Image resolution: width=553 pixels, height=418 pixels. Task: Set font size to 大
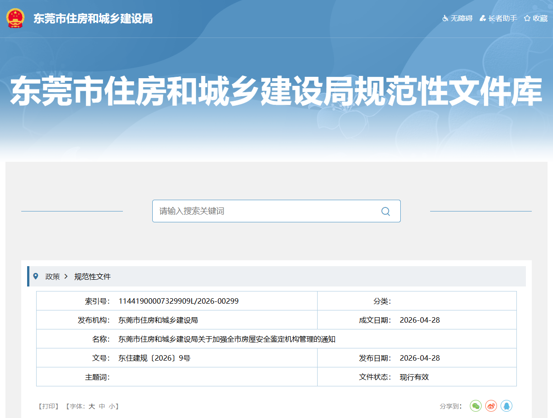[x=92, y=406]
